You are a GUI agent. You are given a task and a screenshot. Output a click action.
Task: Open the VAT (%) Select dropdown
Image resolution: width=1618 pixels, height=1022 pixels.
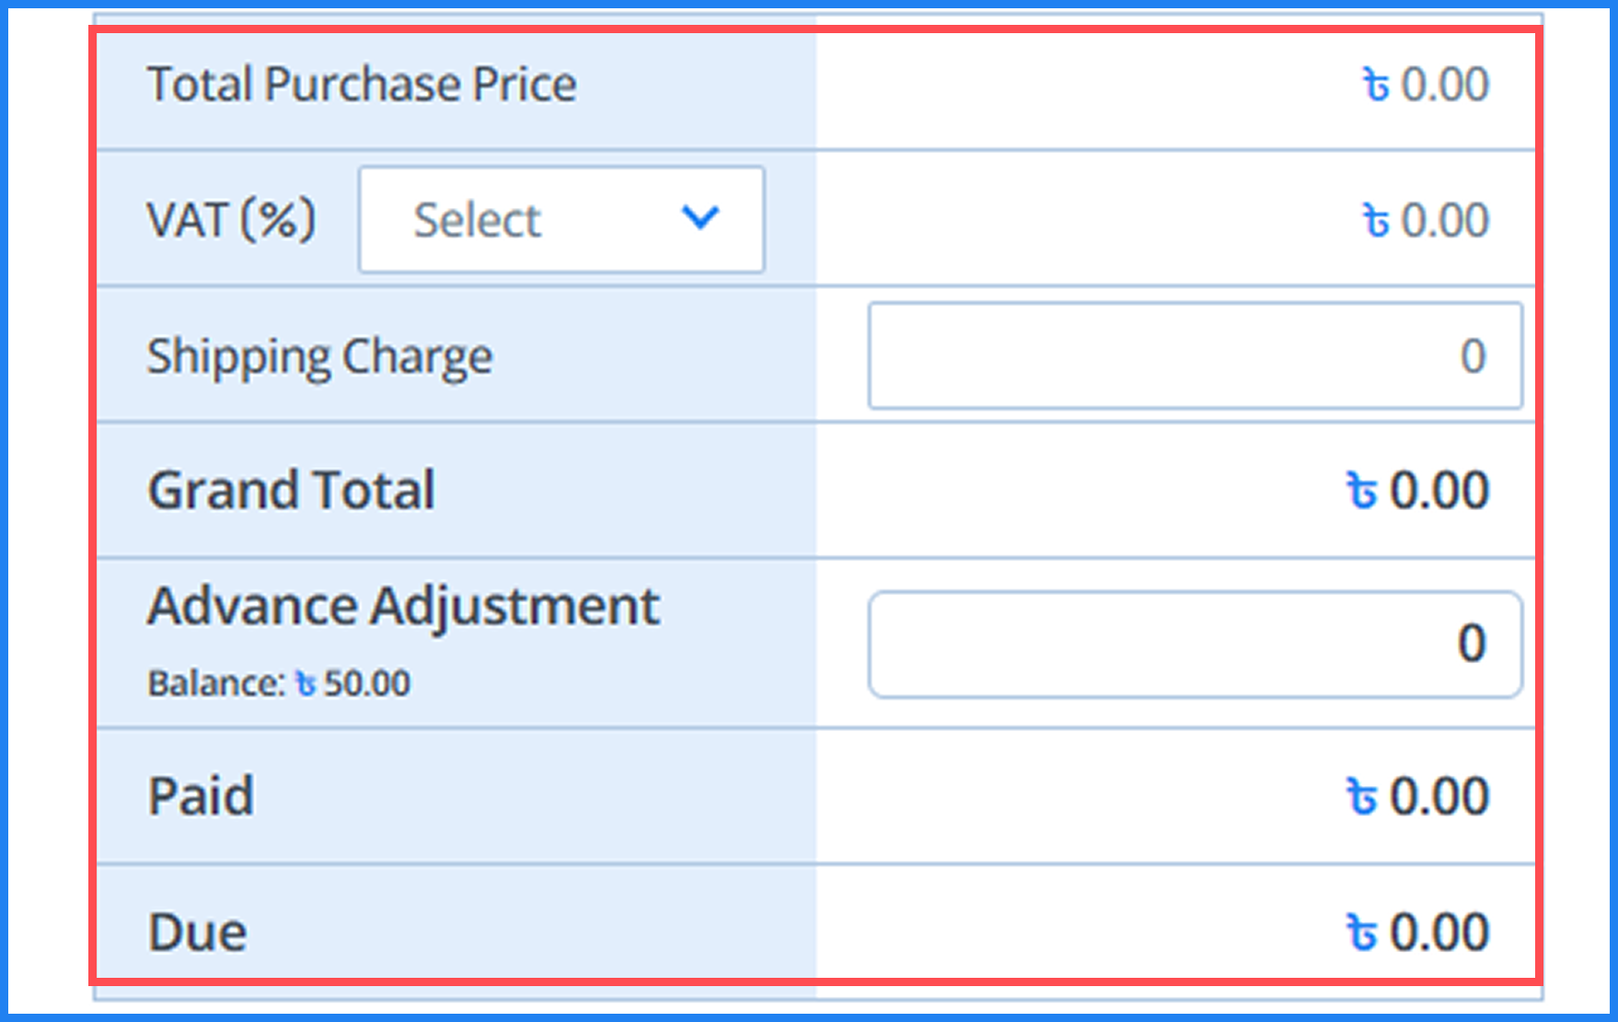[561, 219]
